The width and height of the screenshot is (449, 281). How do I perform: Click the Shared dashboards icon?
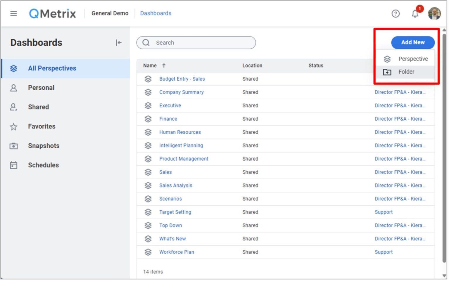pos(13,107)
